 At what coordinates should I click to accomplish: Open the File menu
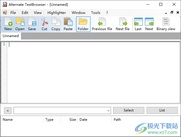13,13
